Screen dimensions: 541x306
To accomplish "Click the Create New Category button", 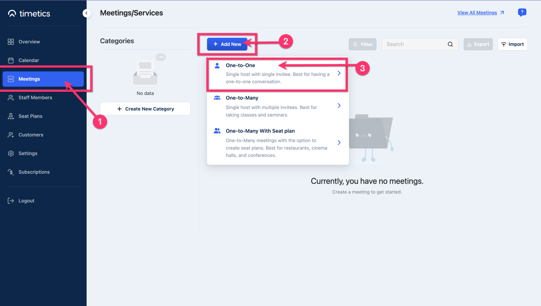I will click(x=145, y=109).
